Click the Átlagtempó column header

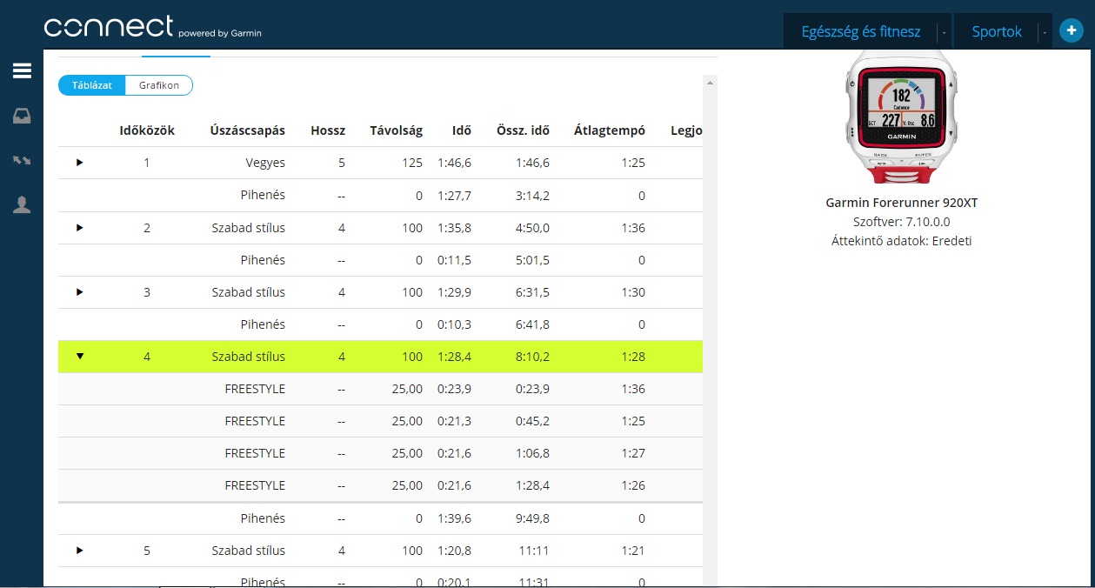pyautogui.click(x=610, y=130)
